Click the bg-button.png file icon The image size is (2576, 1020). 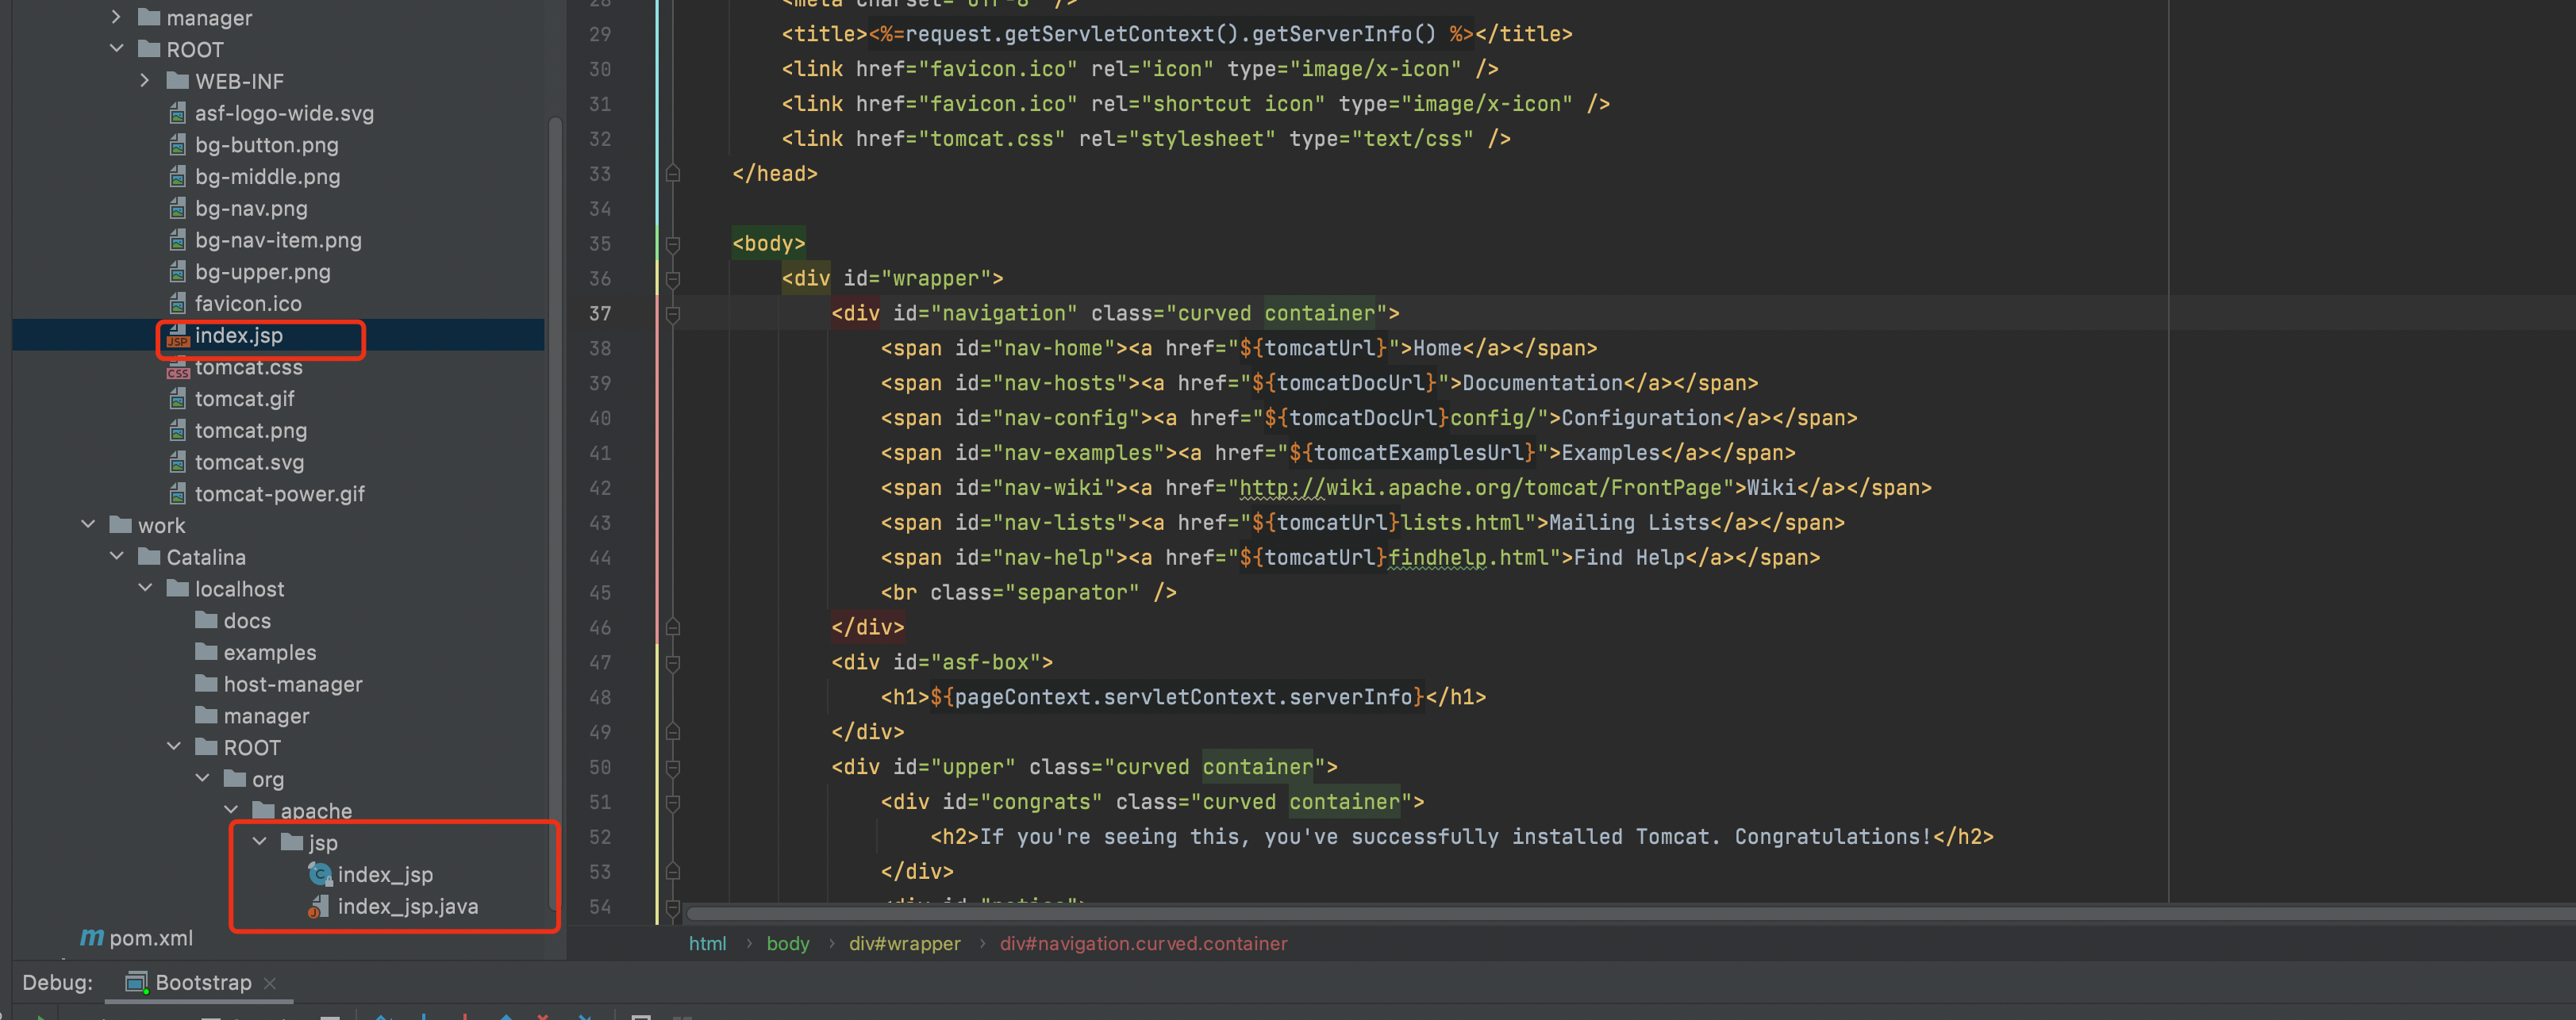[178, 145]
